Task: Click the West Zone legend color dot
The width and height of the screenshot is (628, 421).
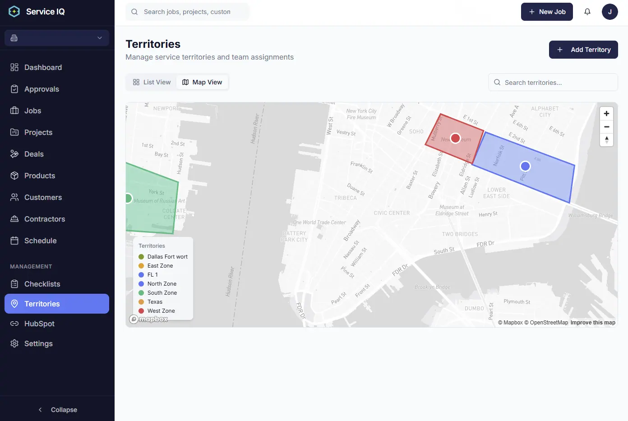Action: 141,311
